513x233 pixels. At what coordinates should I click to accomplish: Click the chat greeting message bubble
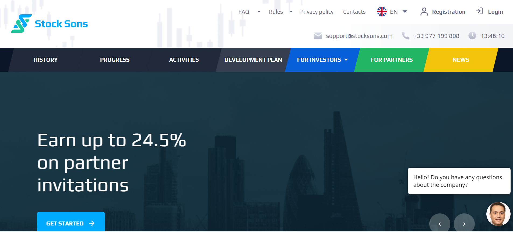click(459, 181)
